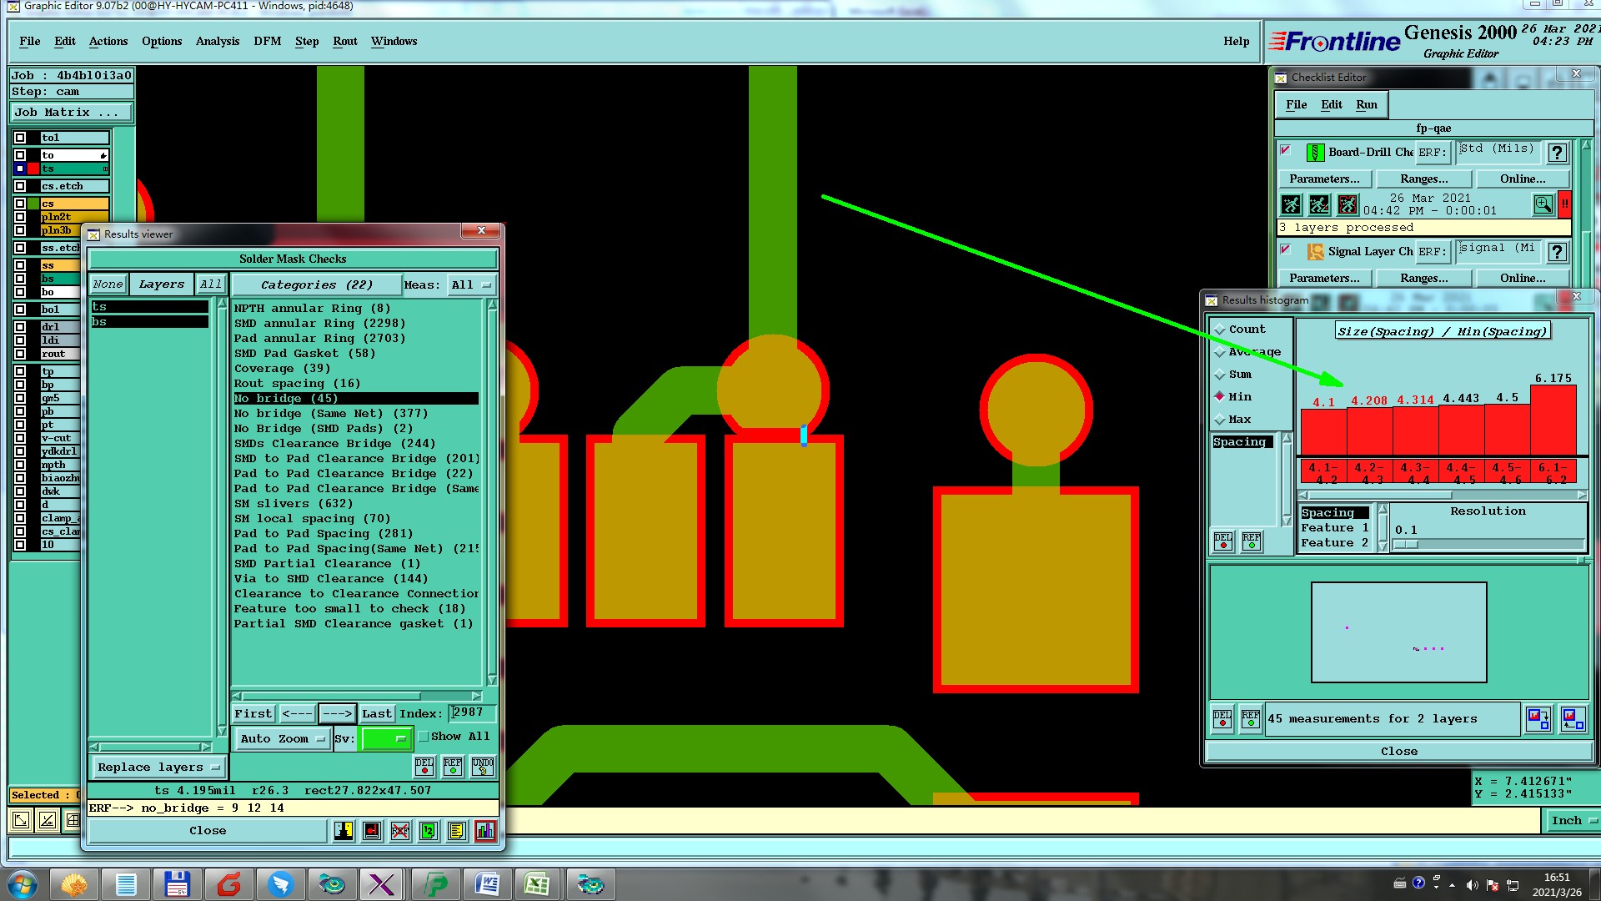Open the DFM menu
The image size is (1601, 901).
[267, 42]
